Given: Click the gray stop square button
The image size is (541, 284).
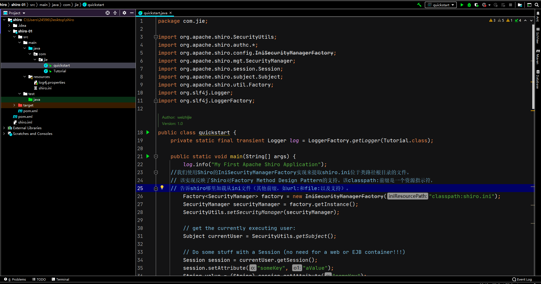Looking at the screenshot, I should point(511,5).
